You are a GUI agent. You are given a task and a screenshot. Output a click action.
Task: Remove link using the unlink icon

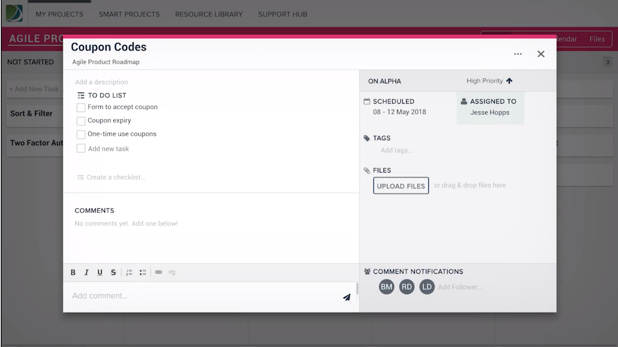(x=172, y=272)
